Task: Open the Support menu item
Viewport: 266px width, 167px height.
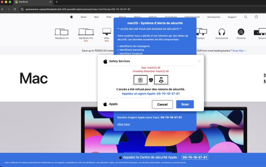Action: (232, 17)
